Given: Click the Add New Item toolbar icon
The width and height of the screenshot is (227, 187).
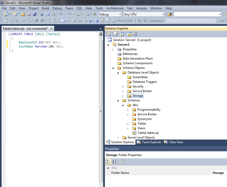Looking at the screenshot, I should coord(15,14).
